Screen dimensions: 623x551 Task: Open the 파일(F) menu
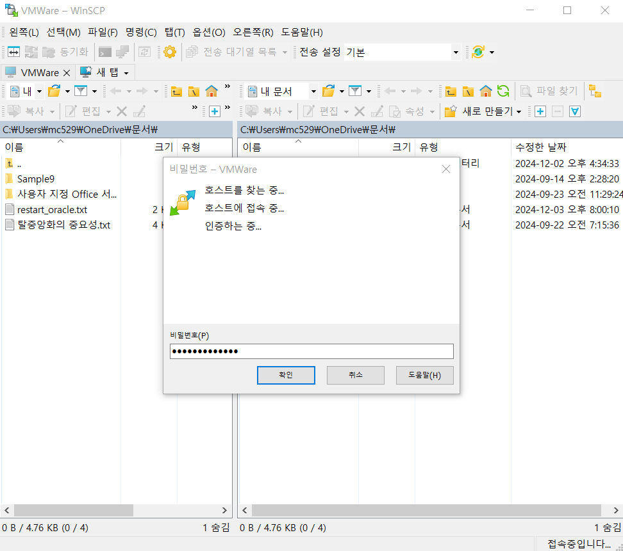(103, 32)
